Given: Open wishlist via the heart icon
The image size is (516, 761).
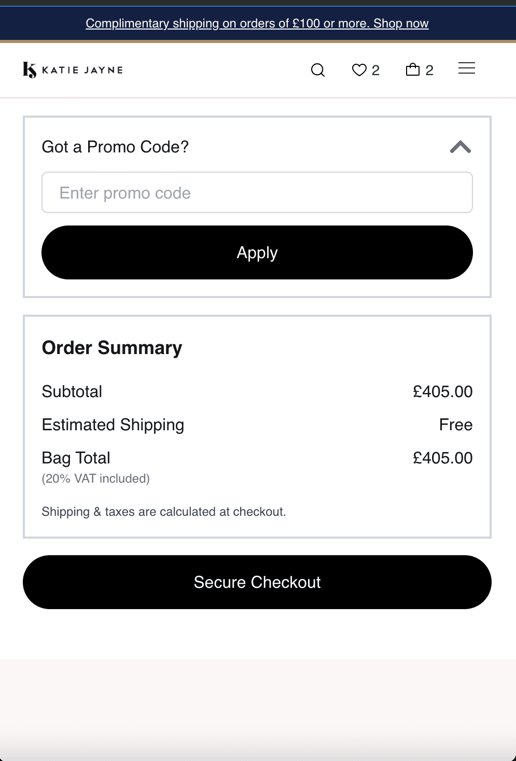Looking at the screenshot, I should (359, 70).
